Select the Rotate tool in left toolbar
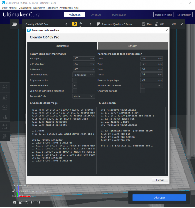Screen dimensions: 195x208 click(x=5, y=107)
